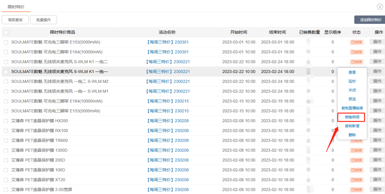The width and height of the screenshot is (385, 194).
Task: Click the 结束时间 column header
Action: click(x=277, y=32)
